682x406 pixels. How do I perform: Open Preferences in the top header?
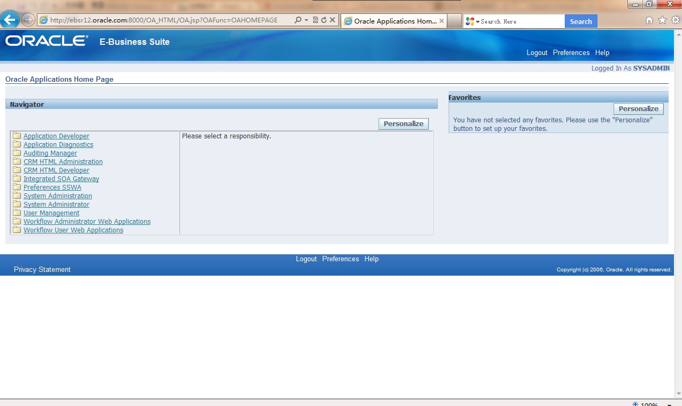pyautogui.click(x=571, y=52)
